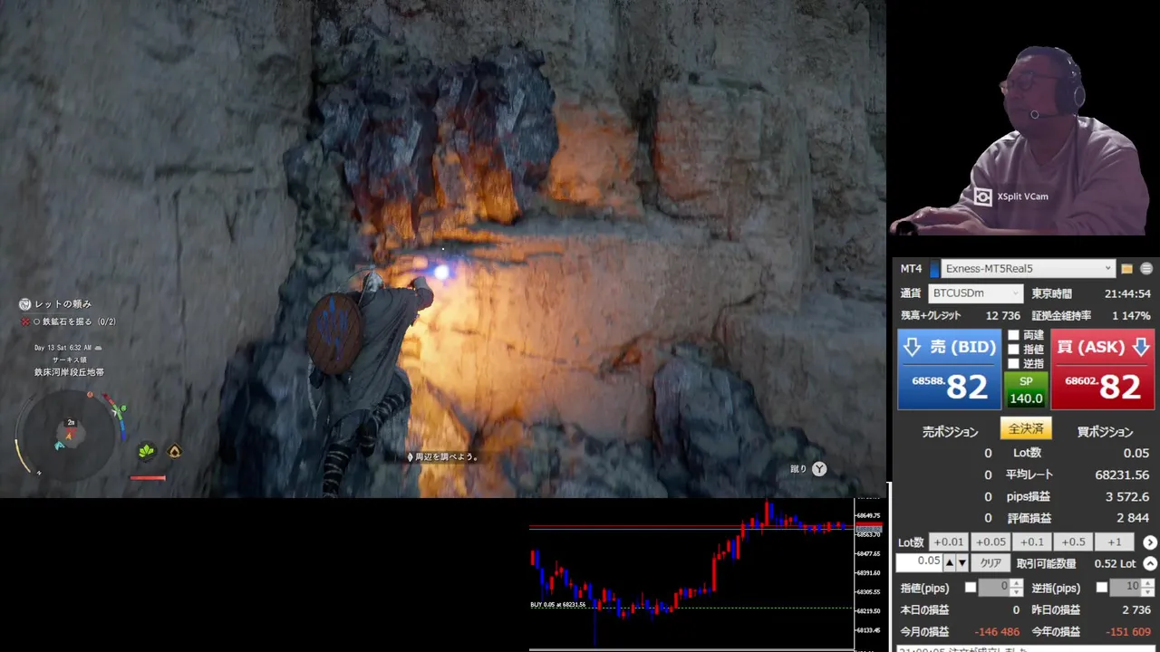Click the orange flame status icon in game HUD

click(x=174, y=451)
